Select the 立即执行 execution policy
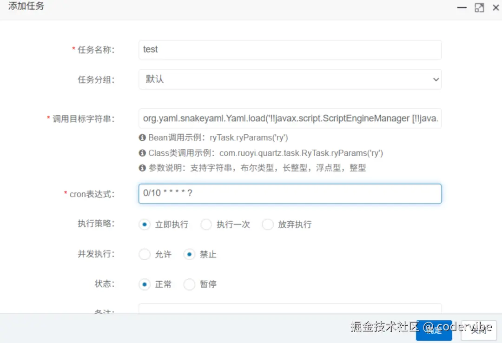The image size is (502, 343). click(145, 224)
